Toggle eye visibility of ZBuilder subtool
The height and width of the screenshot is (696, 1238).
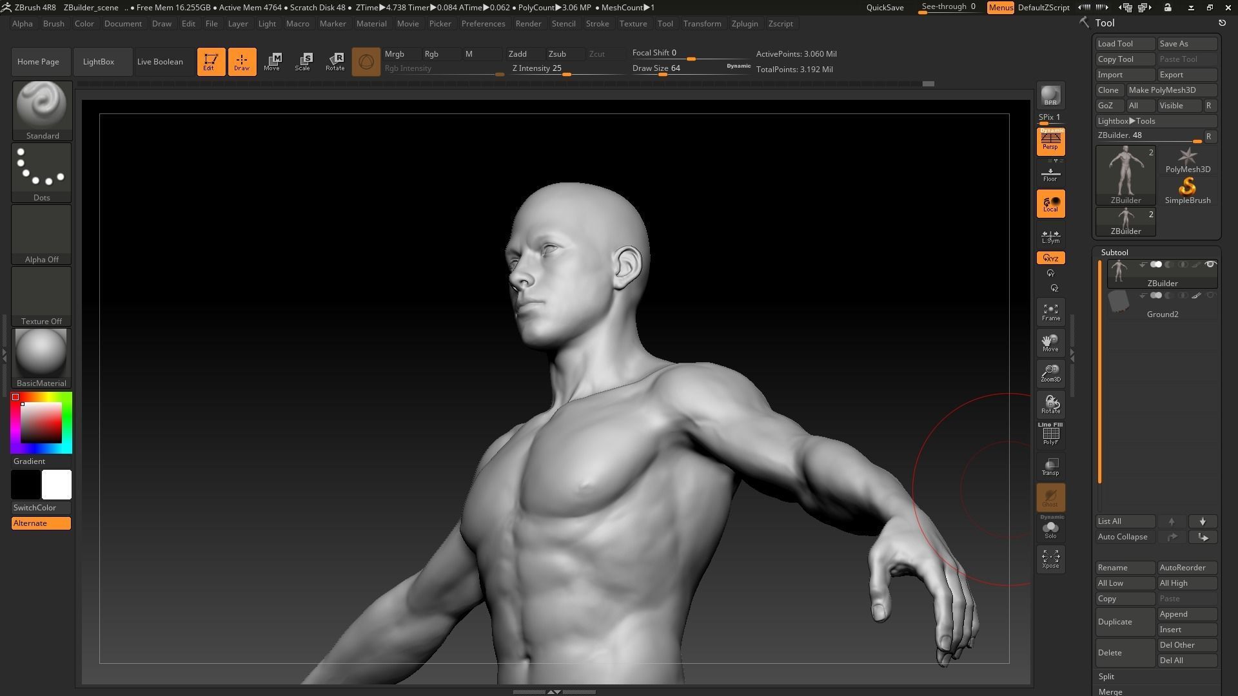(x=1210, y=265)
